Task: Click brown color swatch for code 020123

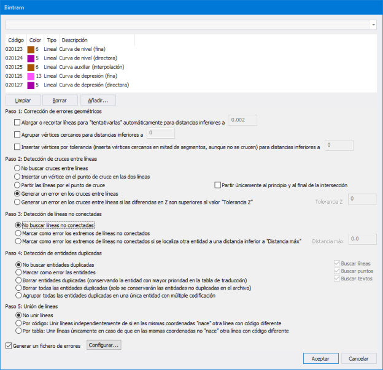Action: (x=31, y=48)
